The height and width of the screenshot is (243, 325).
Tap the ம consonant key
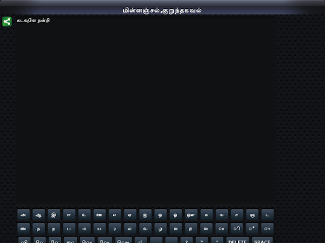tap(84, 228)
